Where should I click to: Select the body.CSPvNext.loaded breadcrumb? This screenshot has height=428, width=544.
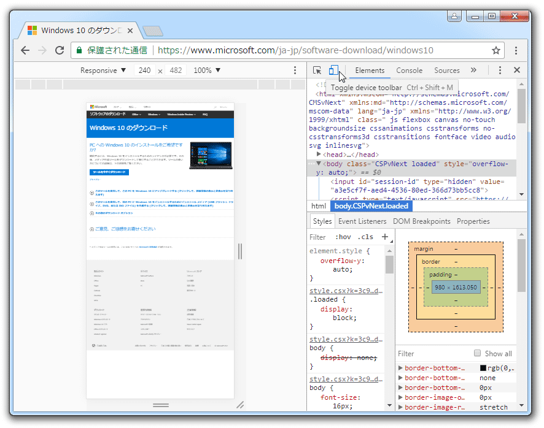click(x=371, y=206)
